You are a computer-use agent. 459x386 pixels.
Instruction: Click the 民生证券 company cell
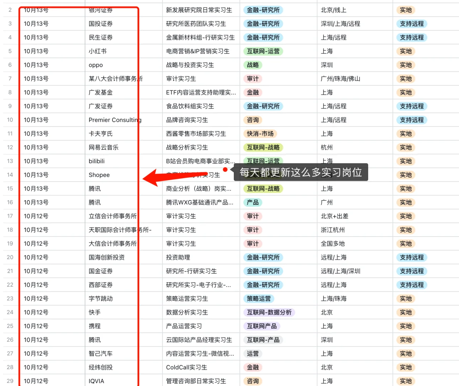(x=123, y=38)
